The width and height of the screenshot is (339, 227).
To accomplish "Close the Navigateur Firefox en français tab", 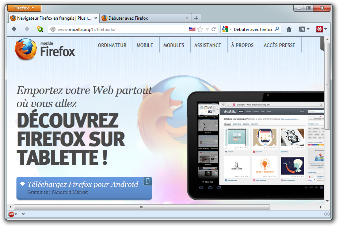I will pyautogui.click(x=96, y=18).
